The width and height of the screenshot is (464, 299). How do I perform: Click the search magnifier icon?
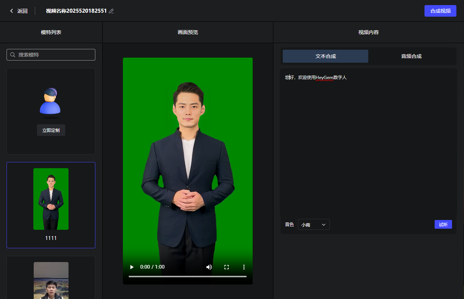pyautogui.click(x=13, y=55)
